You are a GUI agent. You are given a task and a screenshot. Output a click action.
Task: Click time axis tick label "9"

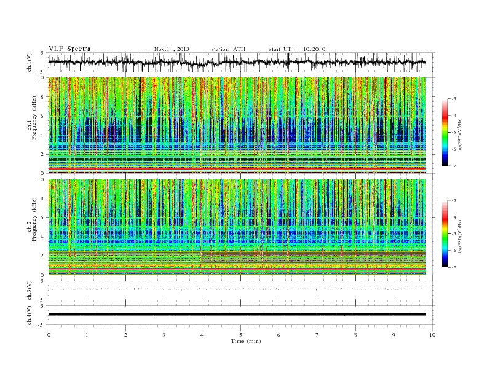point(394,335)
